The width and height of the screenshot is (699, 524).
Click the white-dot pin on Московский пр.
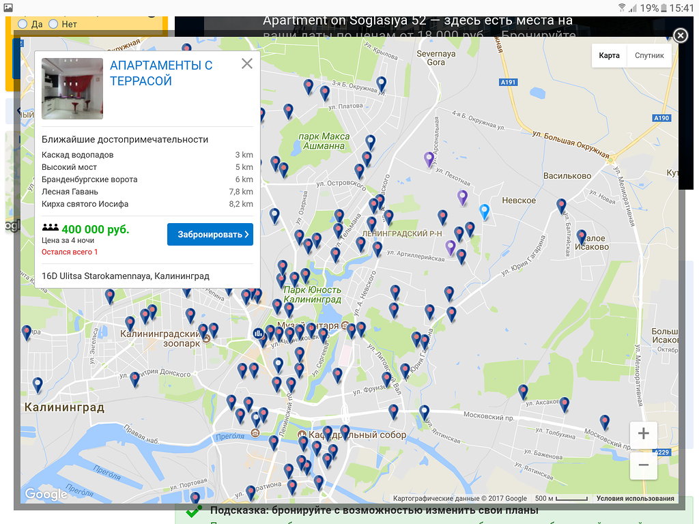click(x=425, y=412)
